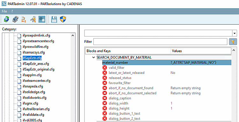Click the keys table scrollbar up arrow
Screen dimensions: 239x122
(234, 50)
